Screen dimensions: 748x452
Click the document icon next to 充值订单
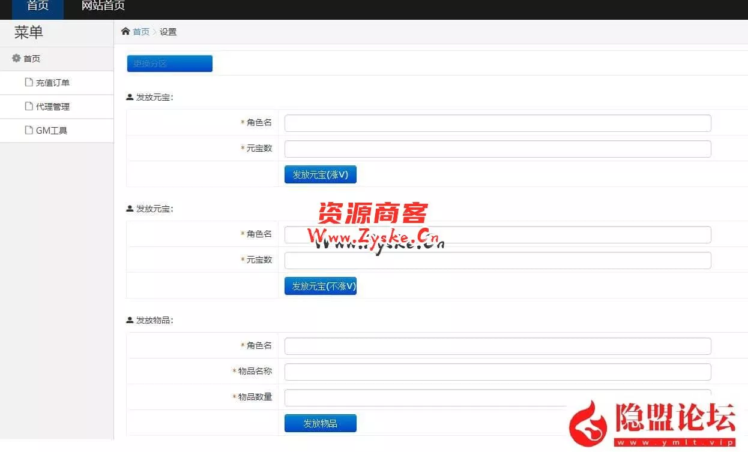pos(28,82)
